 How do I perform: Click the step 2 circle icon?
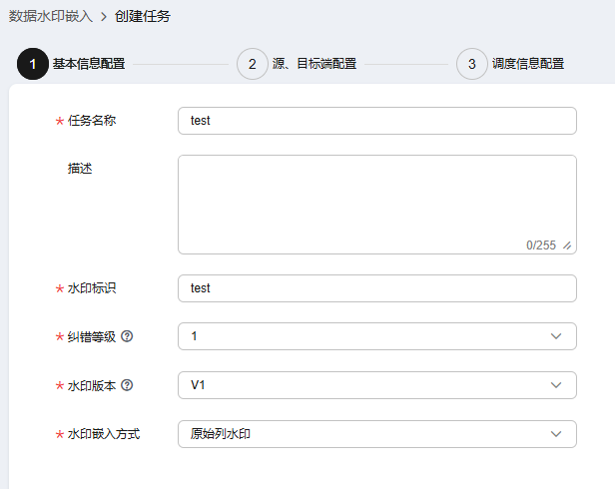coord(253,64)
